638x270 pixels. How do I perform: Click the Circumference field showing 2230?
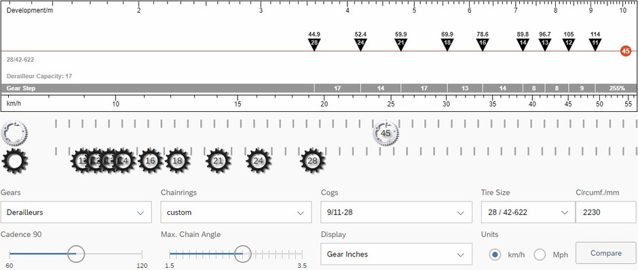(606, 212)
